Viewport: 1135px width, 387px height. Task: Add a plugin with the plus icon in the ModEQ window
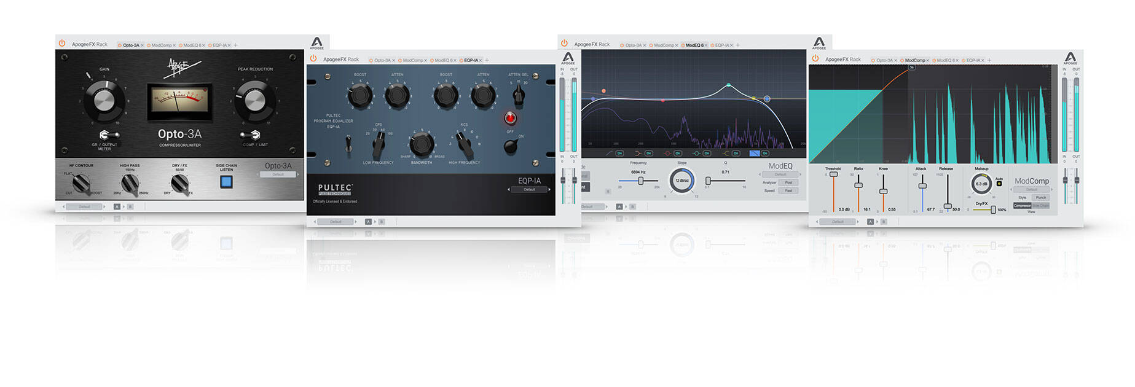coord(737,45)
